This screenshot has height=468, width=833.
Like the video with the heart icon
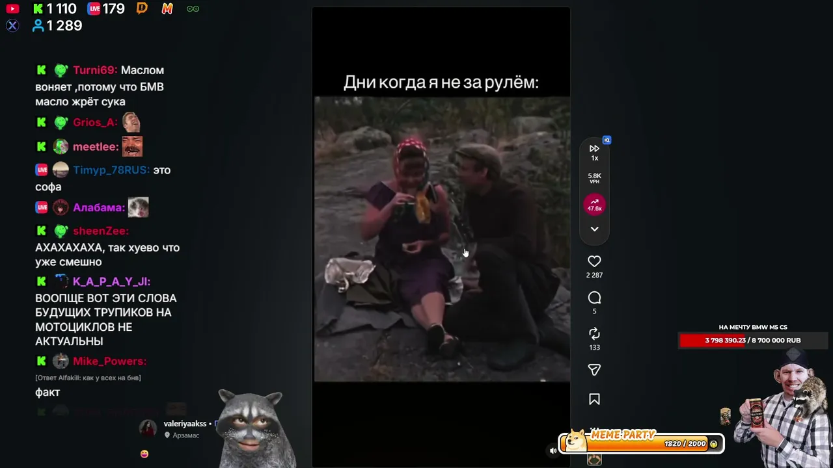pyautogui.click(x=594, y=261)
